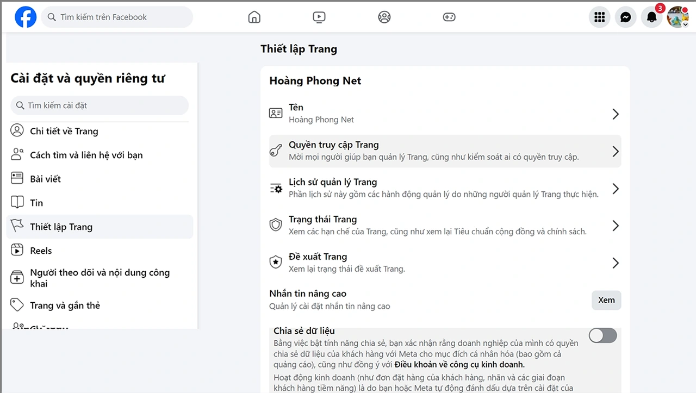Open Trạng thái Trang row

tap(445, 226)
